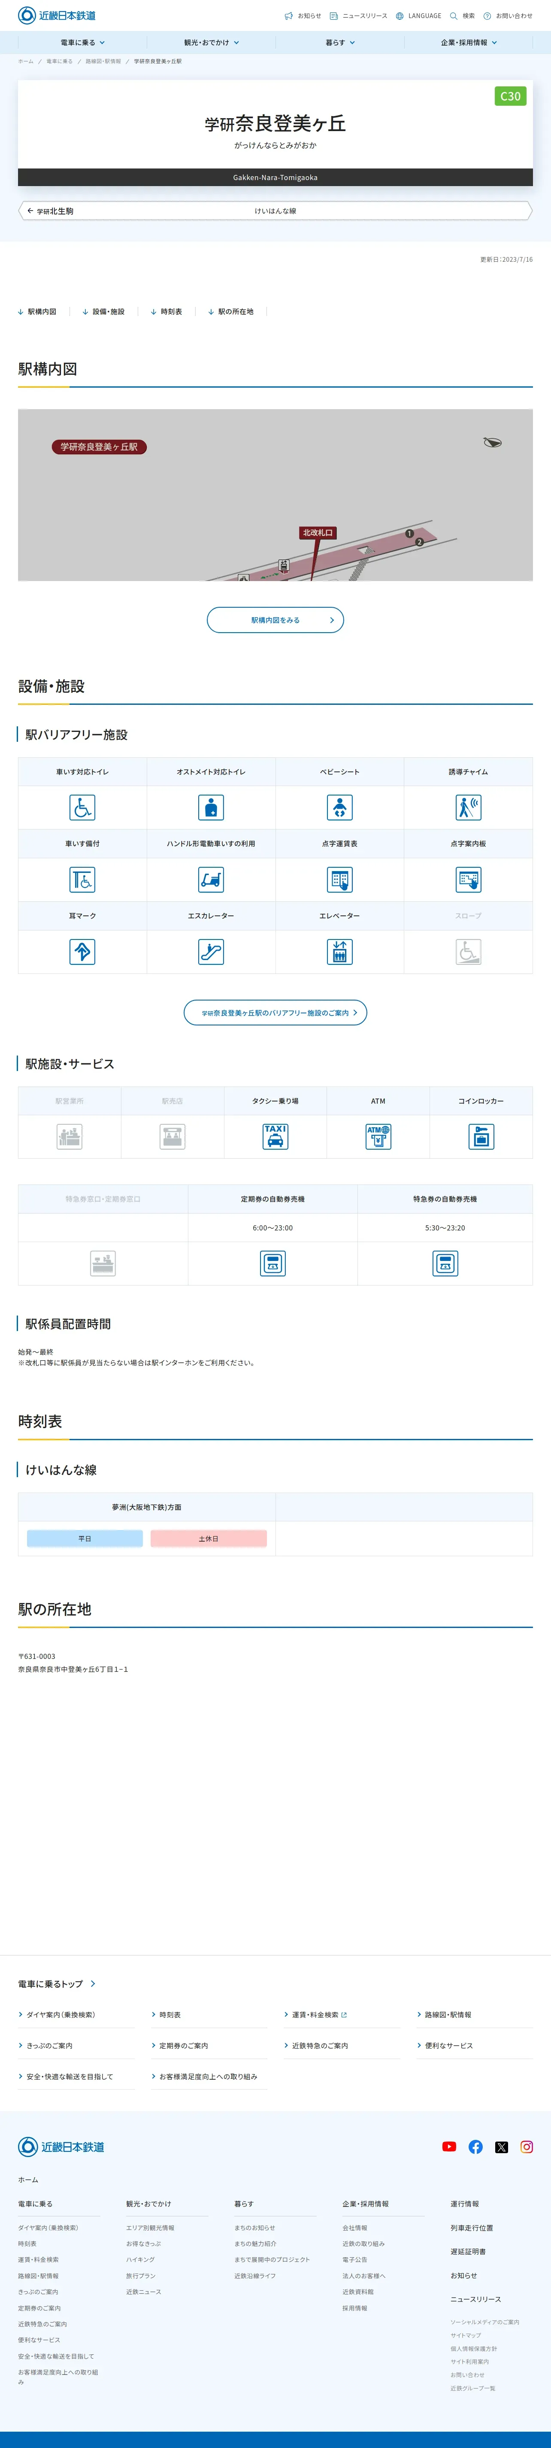Click the coin locker icon
Screen dimensions: 551x2448
click(481, 1137)
